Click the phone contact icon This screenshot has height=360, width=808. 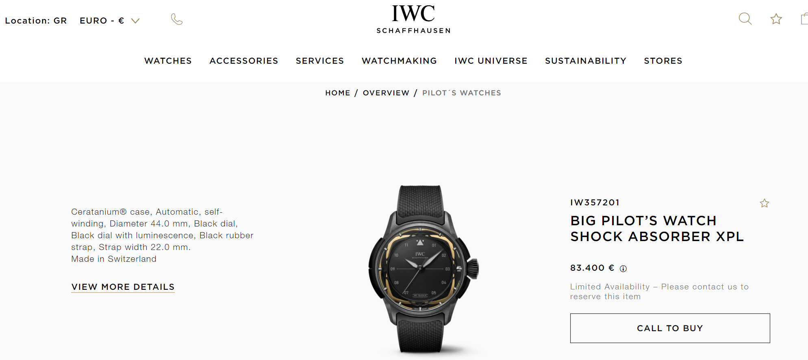click(x=177, y=19)
